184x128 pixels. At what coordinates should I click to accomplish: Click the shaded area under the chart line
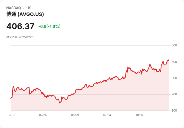(94, 100)
